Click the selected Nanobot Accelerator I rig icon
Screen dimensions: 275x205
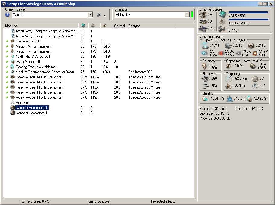[13, 107]
